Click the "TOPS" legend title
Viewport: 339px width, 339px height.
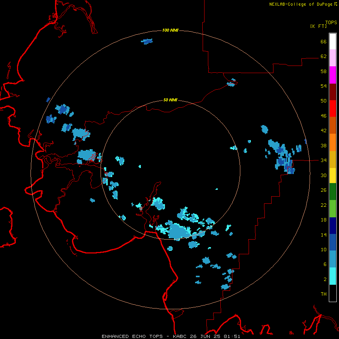[x=331, y=22]
